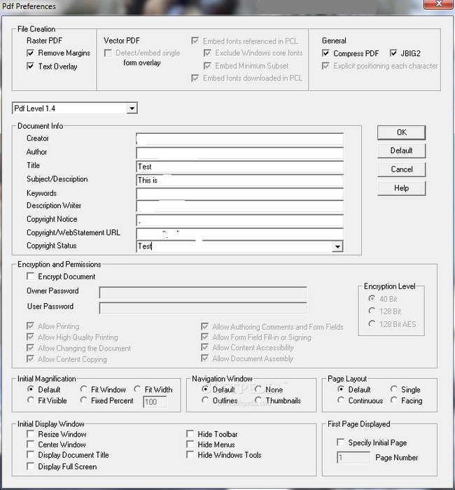Click the OK button

click(401, 132)
